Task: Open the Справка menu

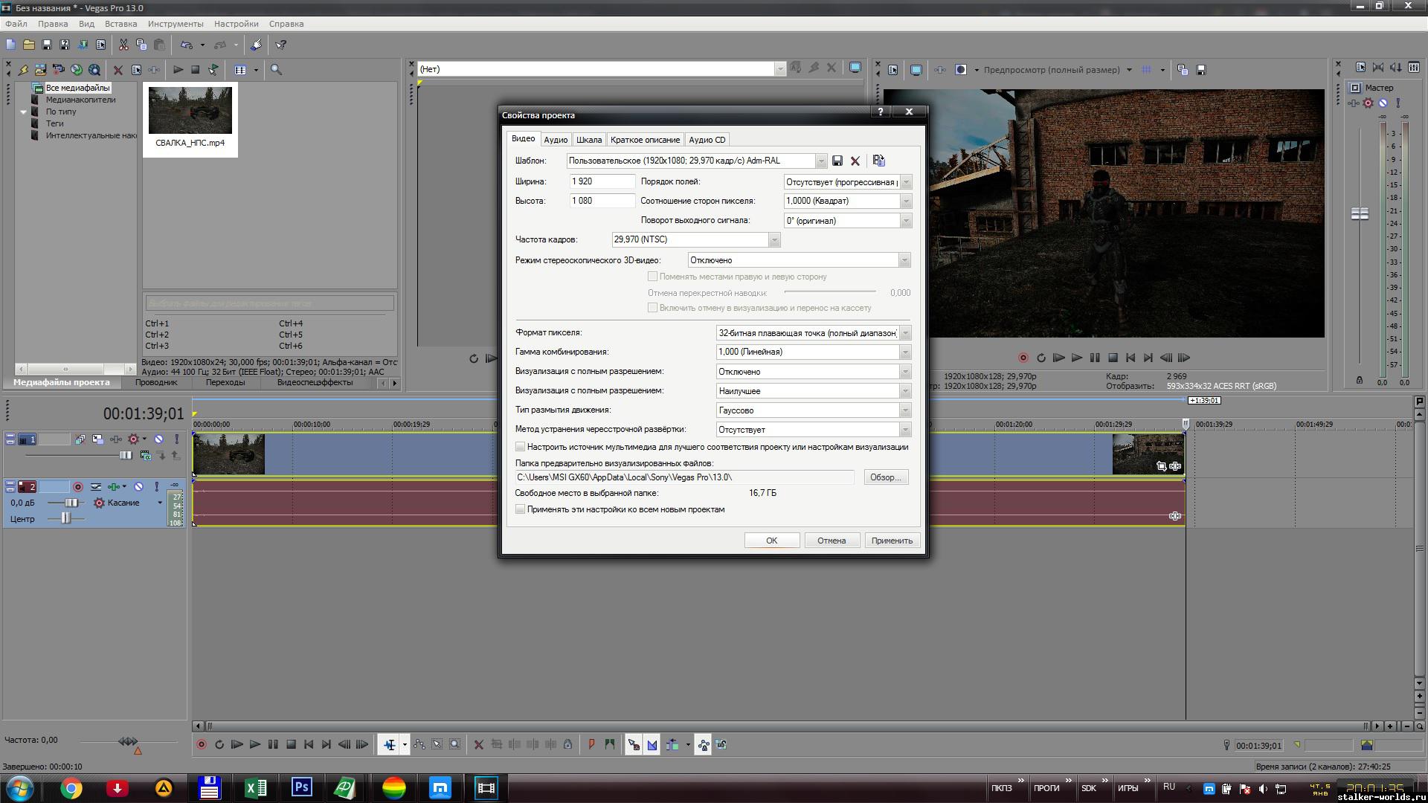Action: coord(286,24)
